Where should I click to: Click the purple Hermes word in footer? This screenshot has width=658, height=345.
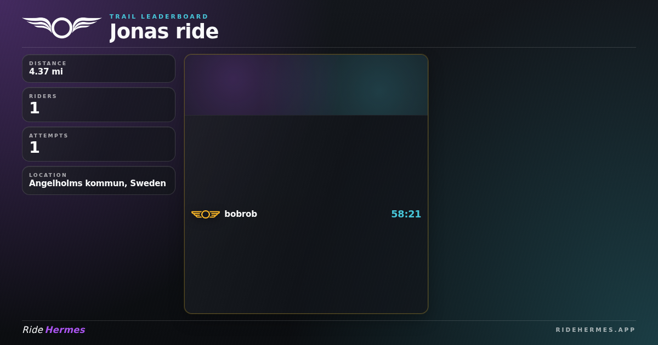[x=65, y=330]
